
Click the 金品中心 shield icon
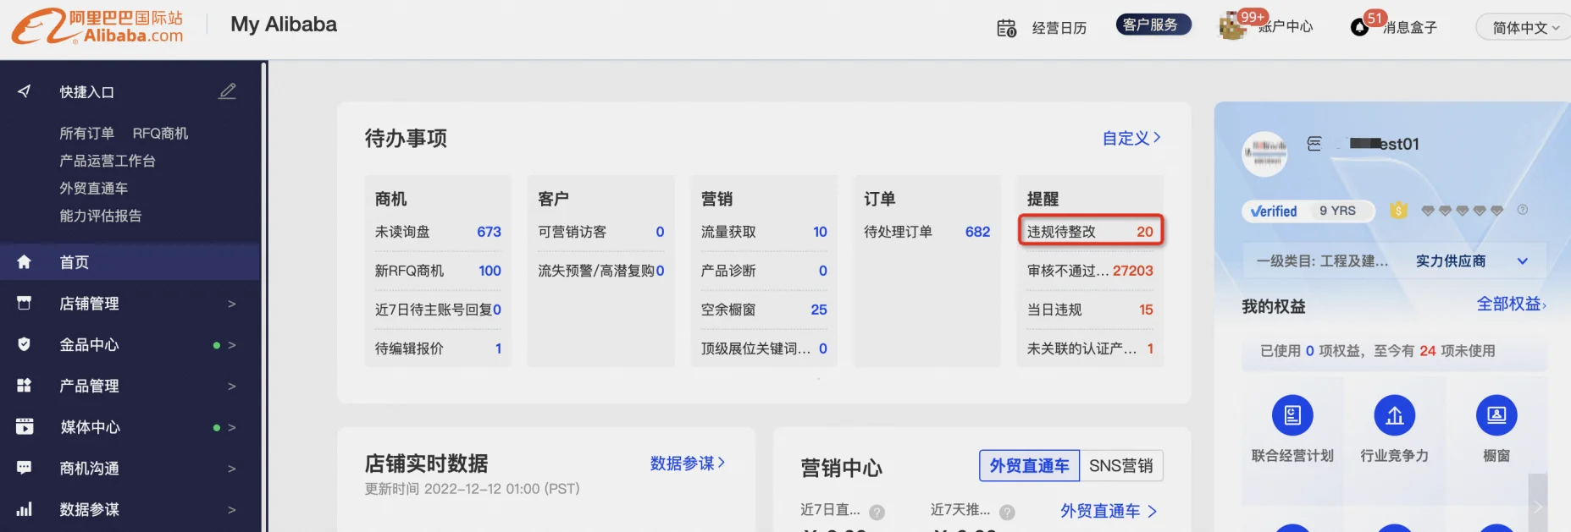click(25, 344)
